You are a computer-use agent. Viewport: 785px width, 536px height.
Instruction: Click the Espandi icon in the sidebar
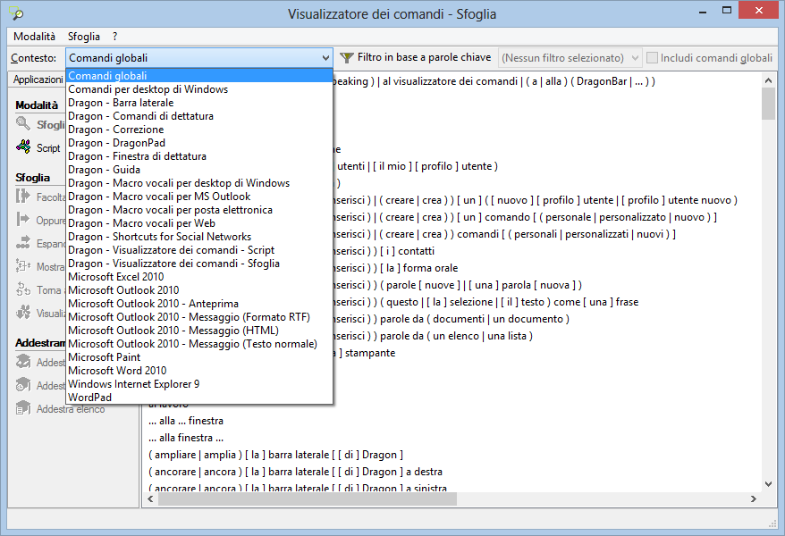(x=23, y=242)
